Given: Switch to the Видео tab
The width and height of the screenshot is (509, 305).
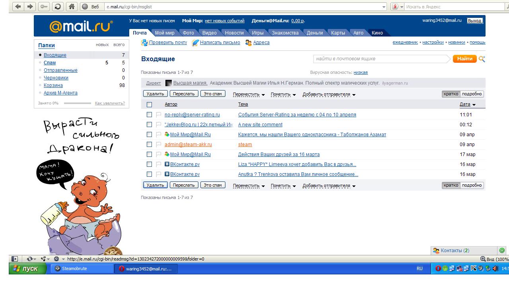Looking at the screenshot, I should [210, 33].
